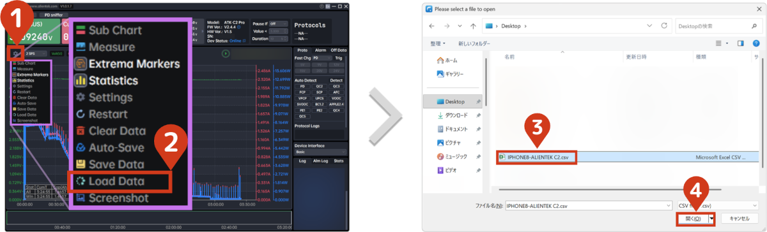
Task: Click the Extrema Markers icon in the menu
Action: pos(80,64)
